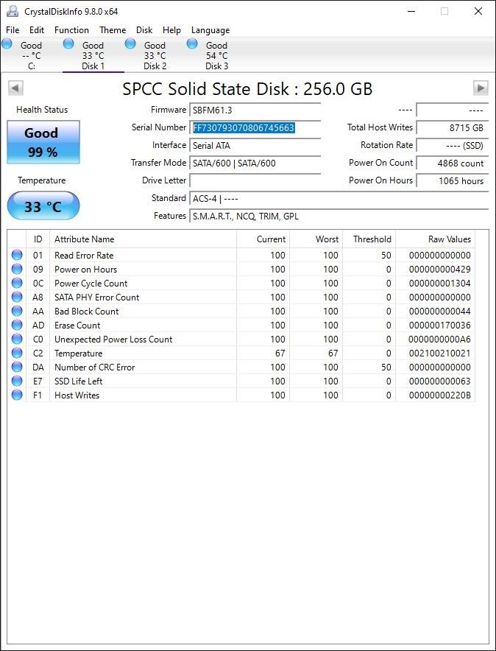Viewport: 496px width, 651px height.
Task: Click the blue status orb for Disk 2
Action: click(x=130, y=43)
